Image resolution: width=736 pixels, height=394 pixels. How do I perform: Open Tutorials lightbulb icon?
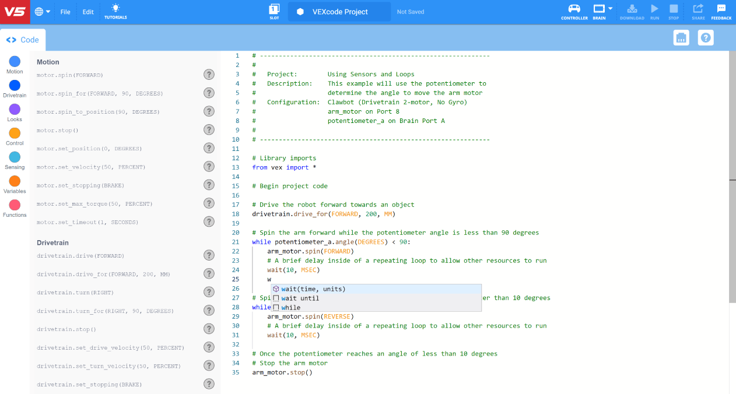[x=115, y=11]
